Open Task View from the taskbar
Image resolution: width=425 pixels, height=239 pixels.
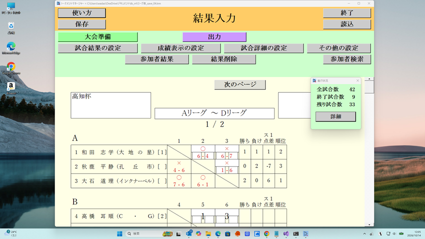(x=178, y=233)
